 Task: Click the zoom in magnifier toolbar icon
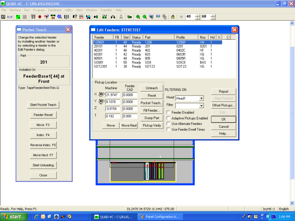tap(138, 17)
